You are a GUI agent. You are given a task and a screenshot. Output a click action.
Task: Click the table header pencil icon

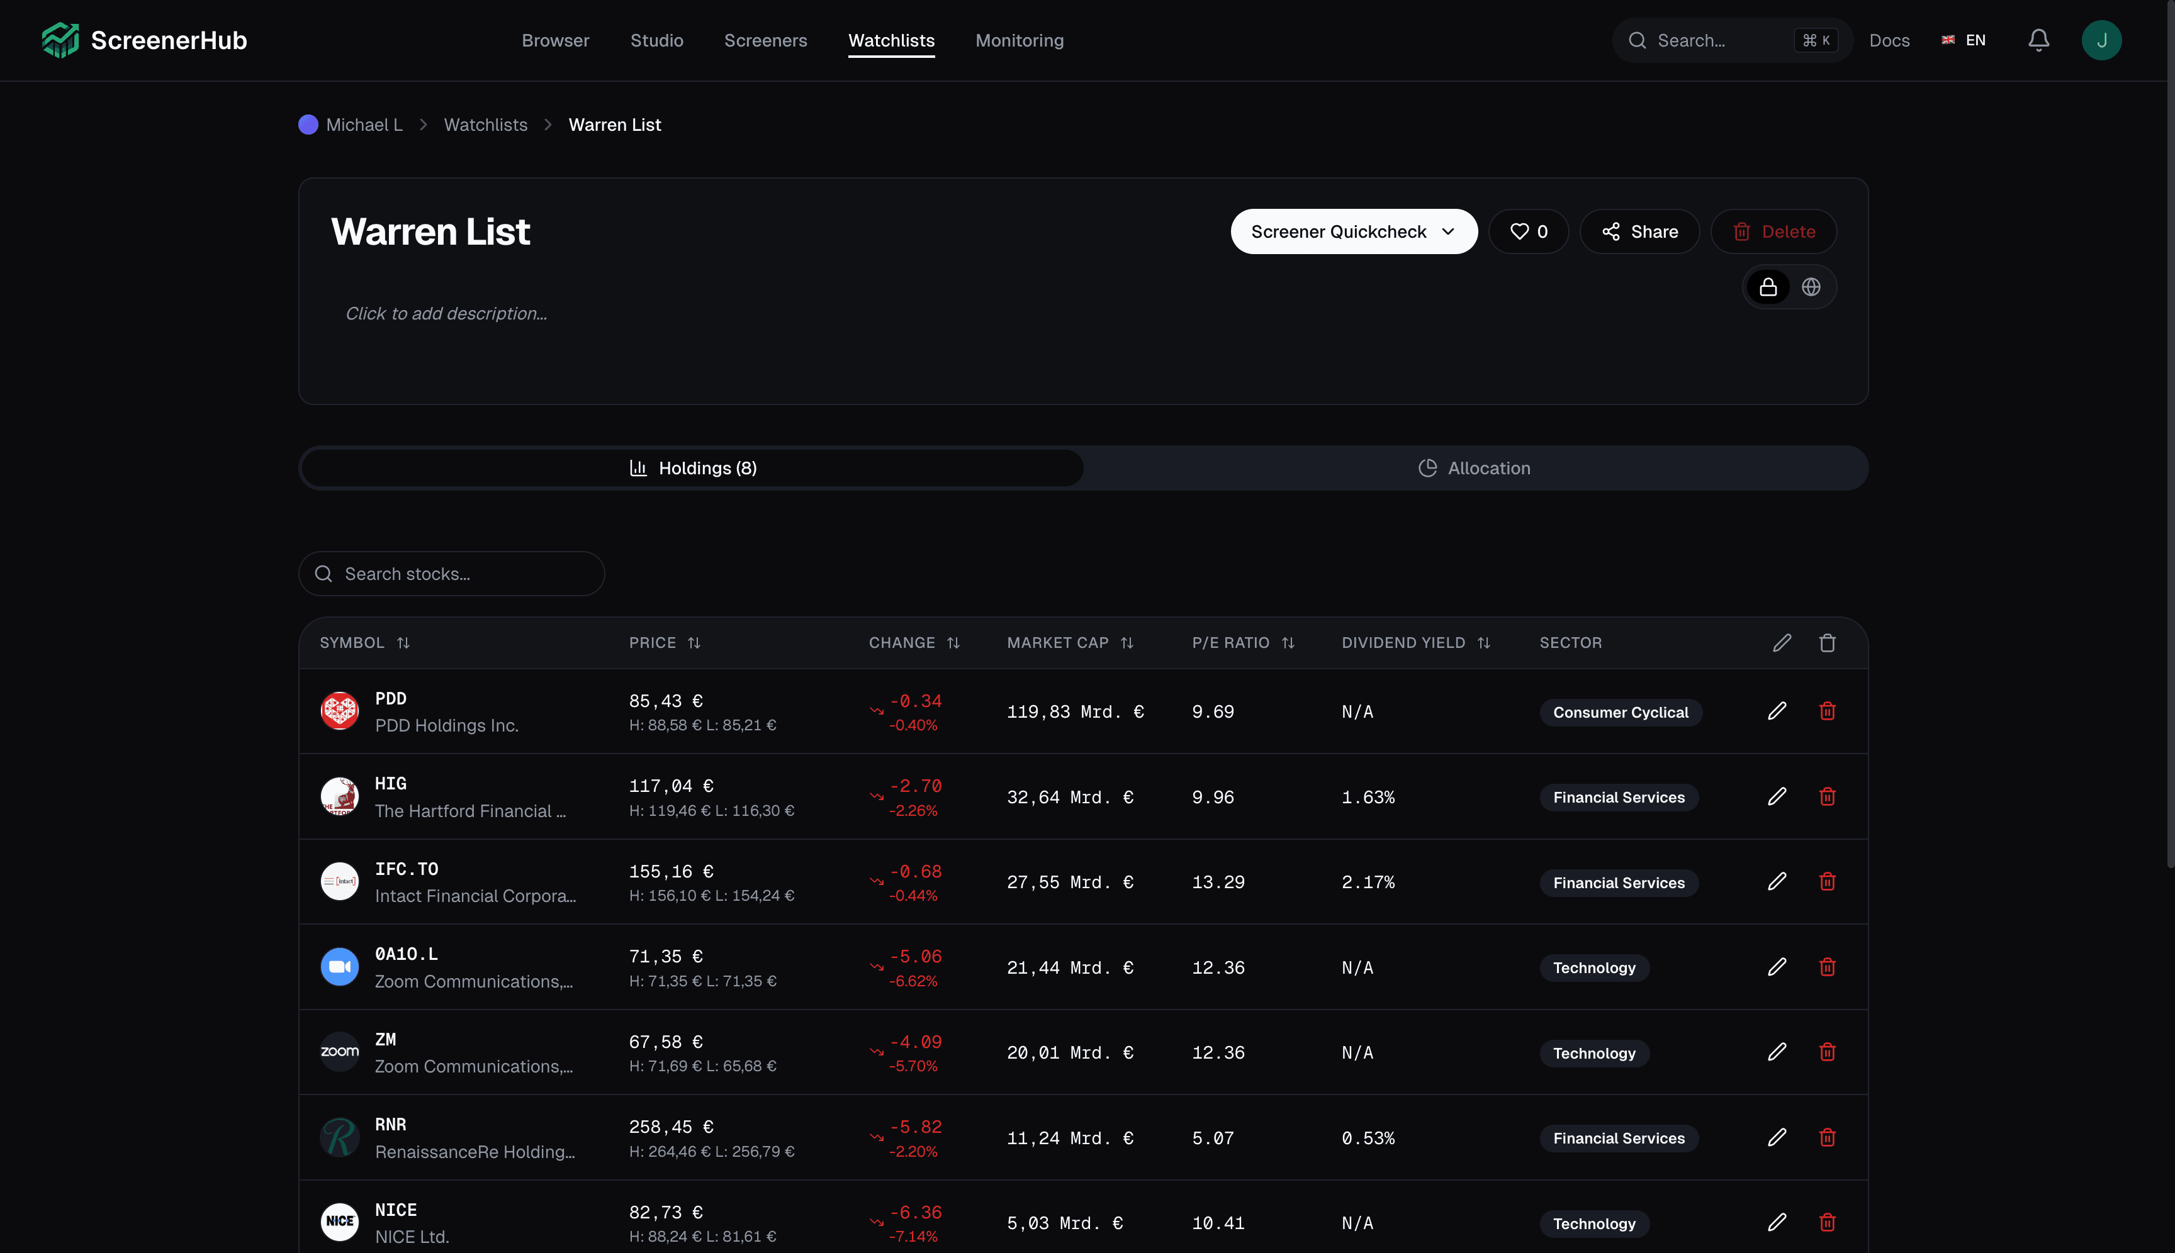[x=1782, y=643]
